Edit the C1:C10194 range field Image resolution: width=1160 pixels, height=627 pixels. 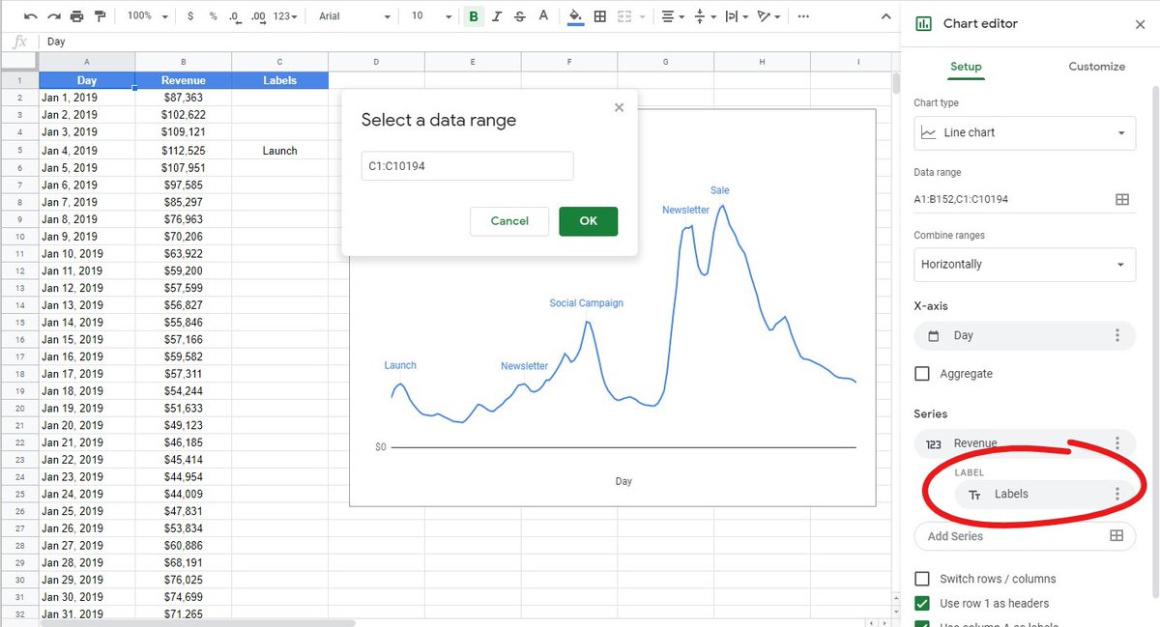tap(467, 165)
